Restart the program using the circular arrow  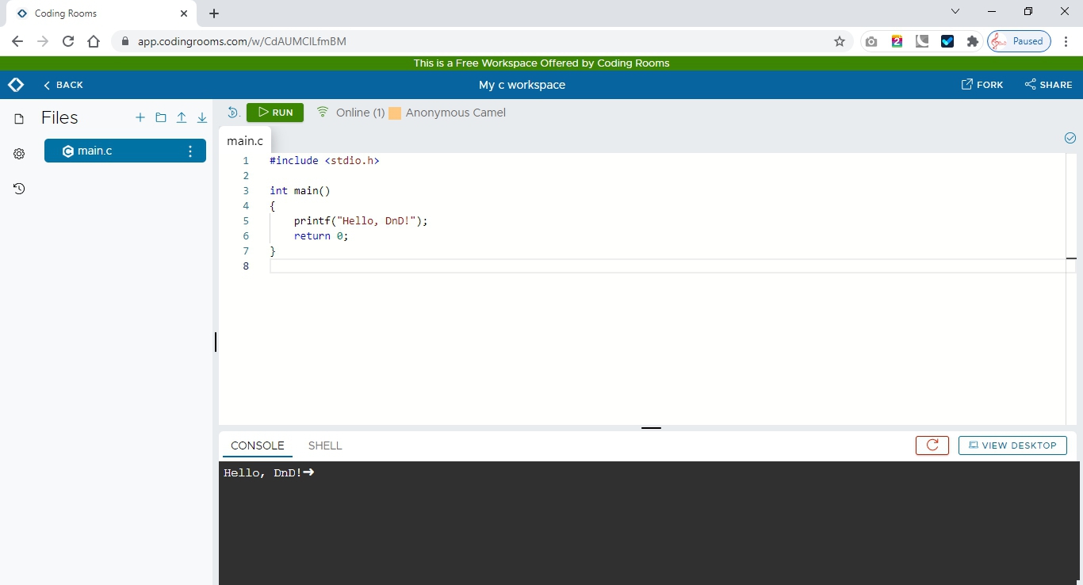tap(233, 113)
